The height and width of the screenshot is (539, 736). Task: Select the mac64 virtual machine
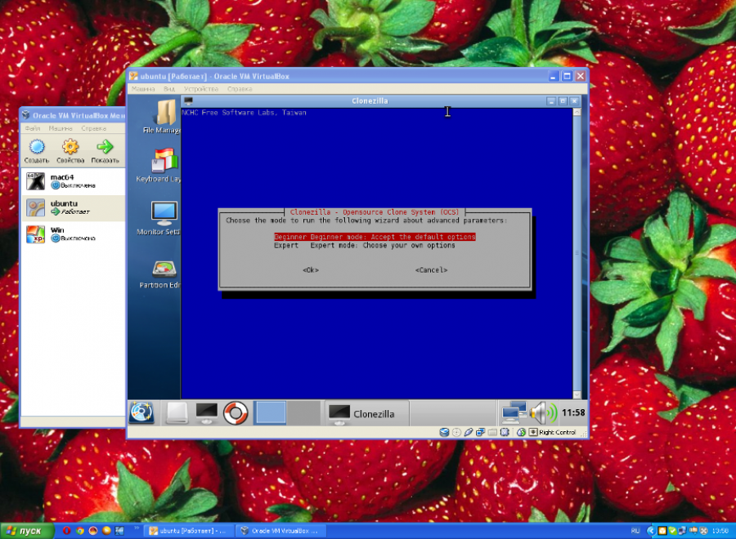pyautogui.click(x=74, y=181)
